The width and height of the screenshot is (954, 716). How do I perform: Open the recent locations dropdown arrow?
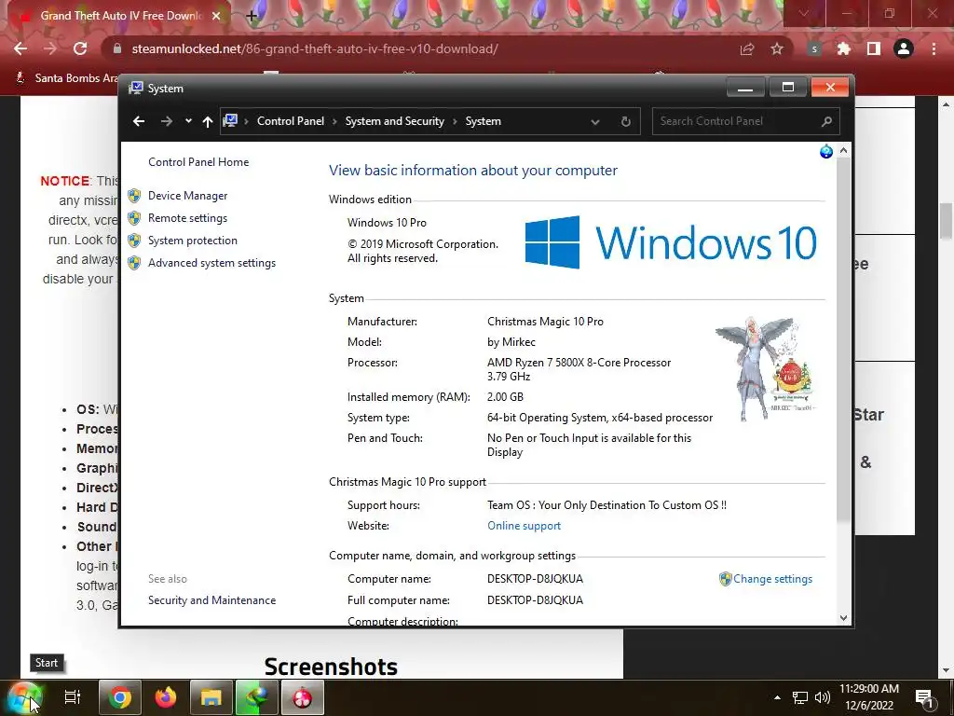pos(188,120)
